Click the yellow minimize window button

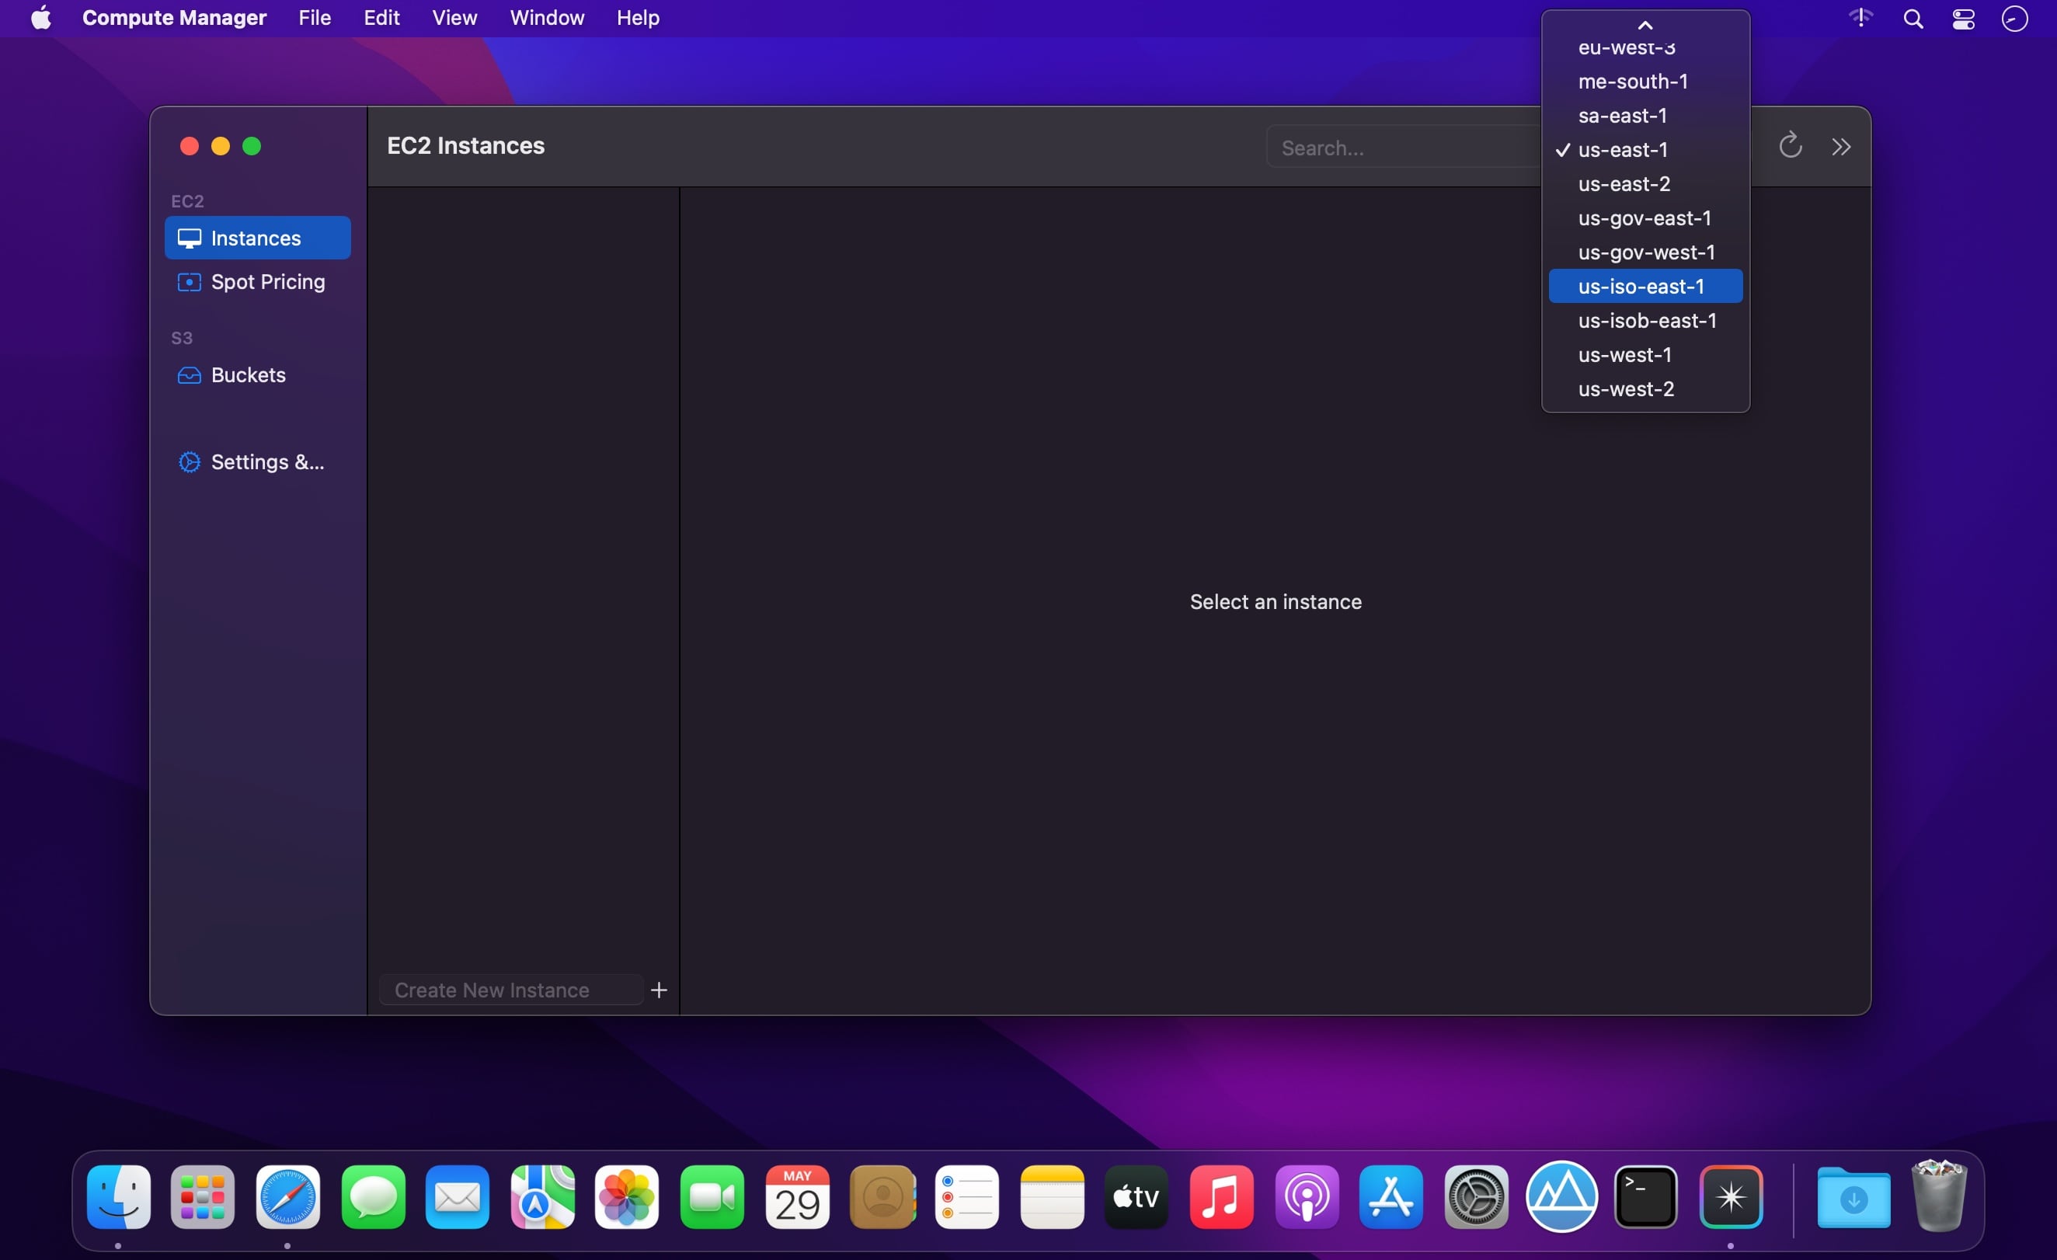pyautogui.click(x=221, y=146)
